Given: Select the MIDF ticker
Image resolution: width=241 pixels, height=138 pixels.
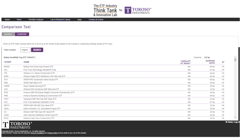Looking at the screenshot, I should [x=6, y=76].
